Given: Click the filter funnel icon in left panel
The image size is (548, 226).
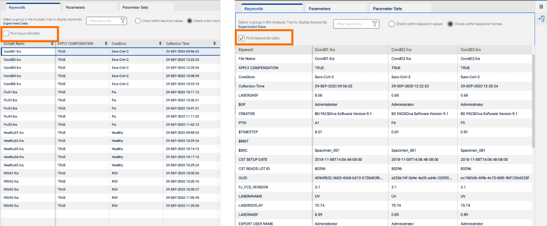Looking at the screenshot, I should click(x=123, y=21).
